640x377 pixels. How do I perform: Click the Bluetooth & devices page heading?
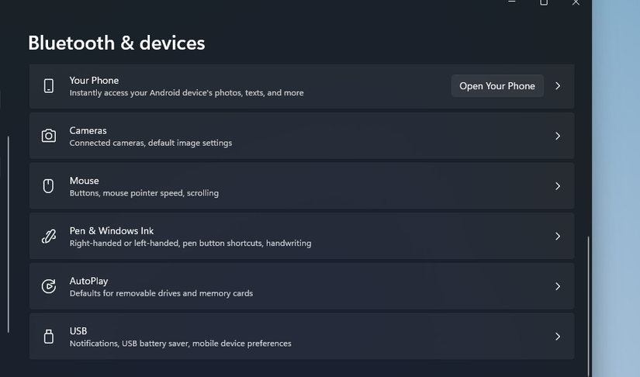click(x=116, y=43)
